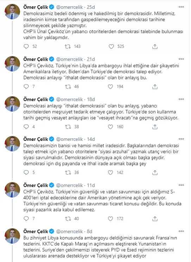The width and height of the screenshot is (191, 262).
Task: Open profile avatar on the 18d tweet
Action: 12,104
